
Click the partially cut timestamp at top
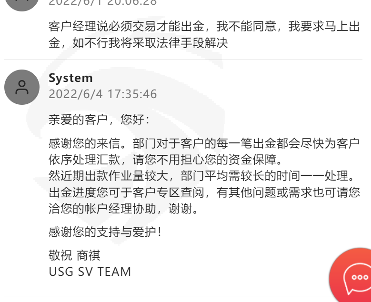[103, 2]
